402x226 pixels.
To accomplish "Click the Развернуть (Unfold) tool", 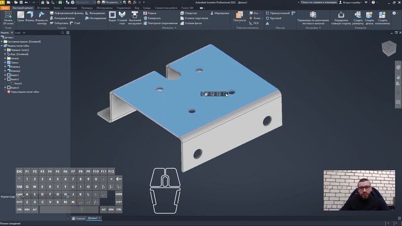I will click(x=152, y=18).
